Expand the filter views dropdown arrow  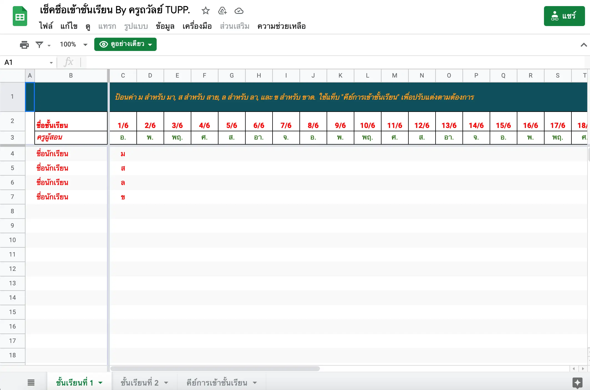(49, 45)
